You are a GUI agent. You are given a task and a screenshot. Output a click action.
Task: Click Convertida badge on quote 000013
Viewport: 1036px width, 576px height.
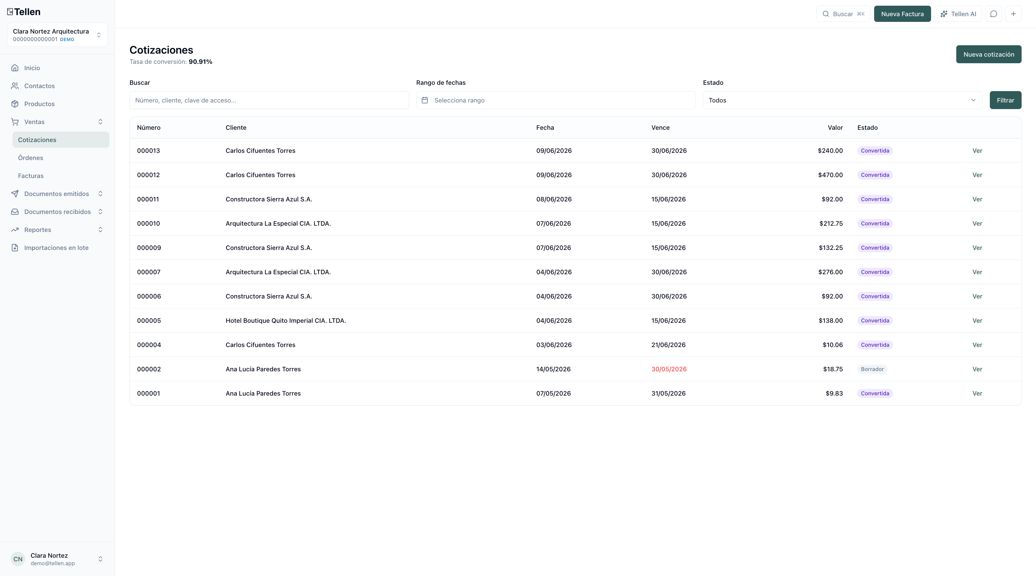[875, 151]
